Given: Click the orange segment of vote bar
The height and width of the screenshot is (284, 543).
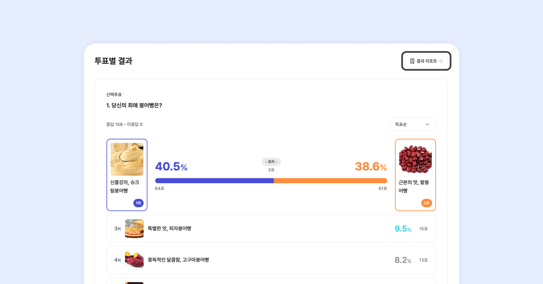Looking at the screenshot, I should (x=330, y=181).
